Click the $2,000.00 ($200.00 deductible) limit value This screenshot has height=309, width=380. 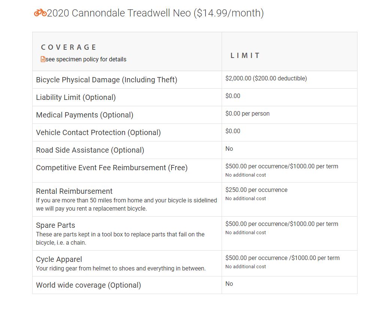pyautogui.click(x=266, y=79)
